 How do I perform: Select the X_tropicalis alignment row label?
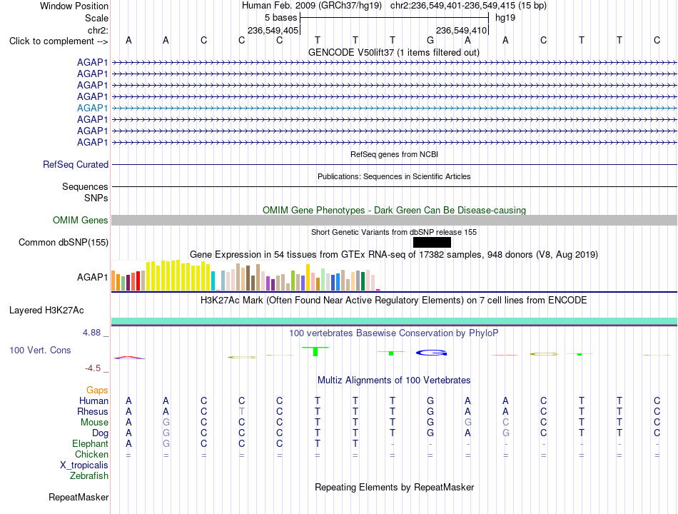(x=84, y=465)
